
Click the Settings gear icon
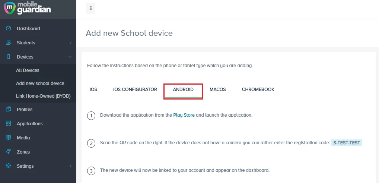pos(9,166)
